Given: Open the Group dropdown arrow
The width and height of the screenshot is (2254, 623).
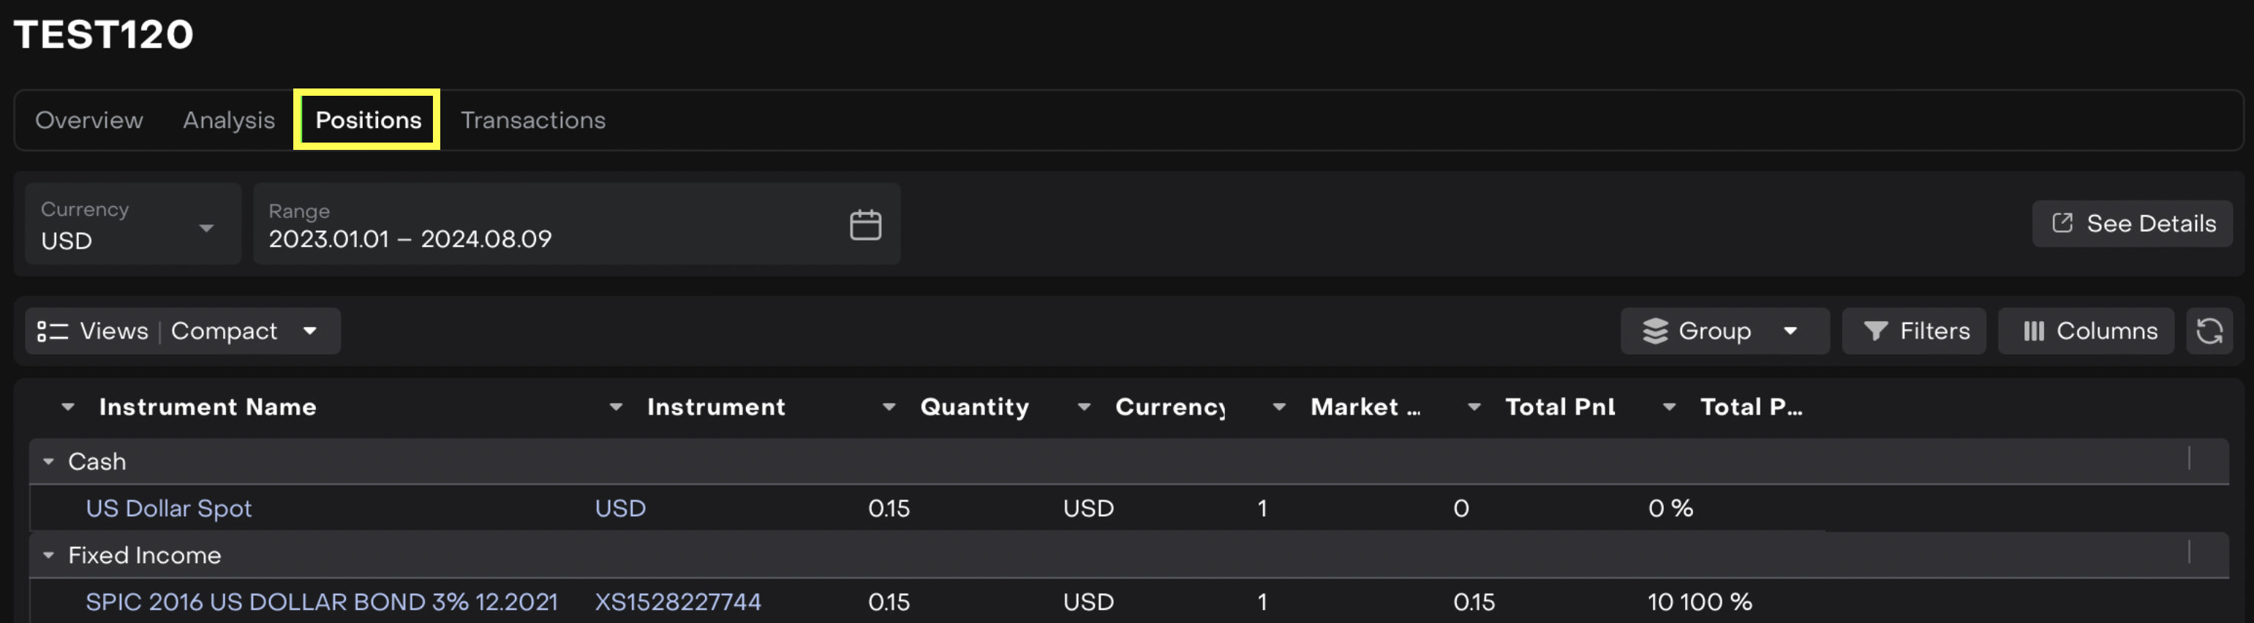Looking at the screenshot, I should click(x=1790, y=331).
